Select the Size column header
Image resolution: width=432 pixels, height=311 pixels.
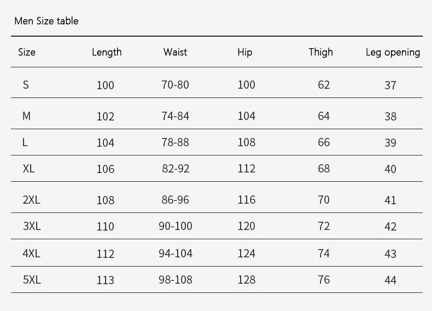click(x=27, y=52)
